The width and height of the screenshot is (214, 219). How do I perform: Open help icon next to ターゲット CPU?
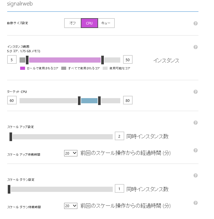click(x=196, y=92)
